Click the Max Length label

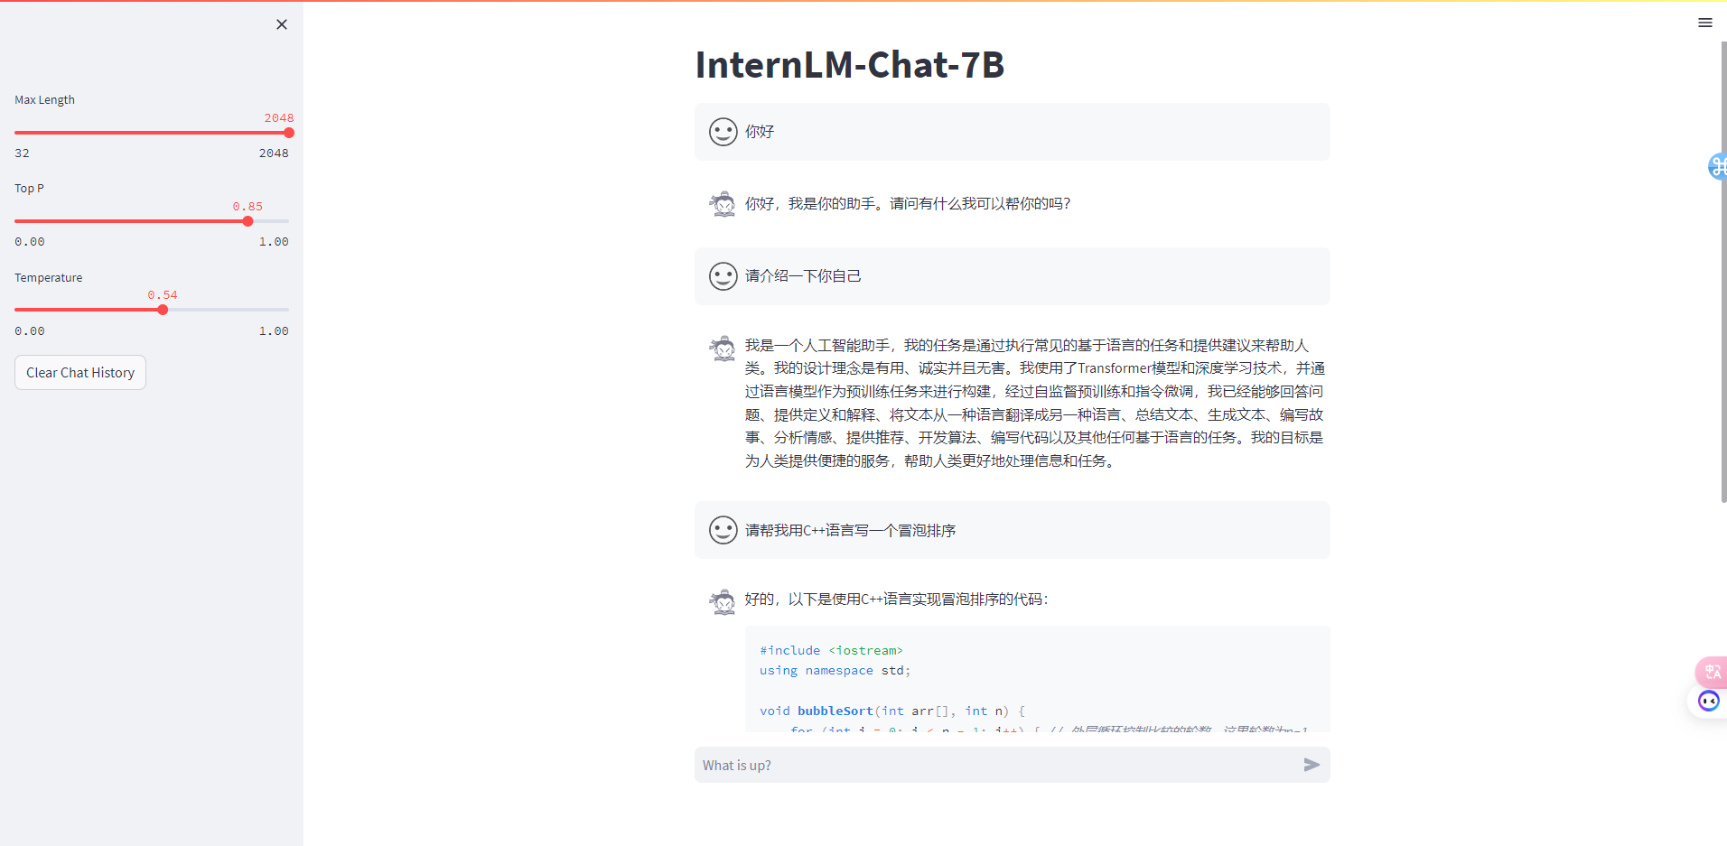pyautogui.click(x=44, y=100)
